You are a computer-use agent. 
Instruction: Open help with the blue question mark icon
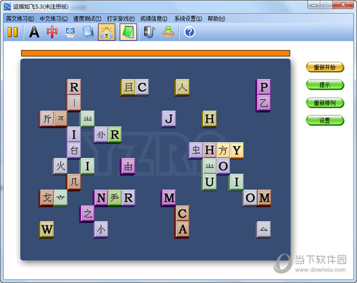(x=189, y=32)
